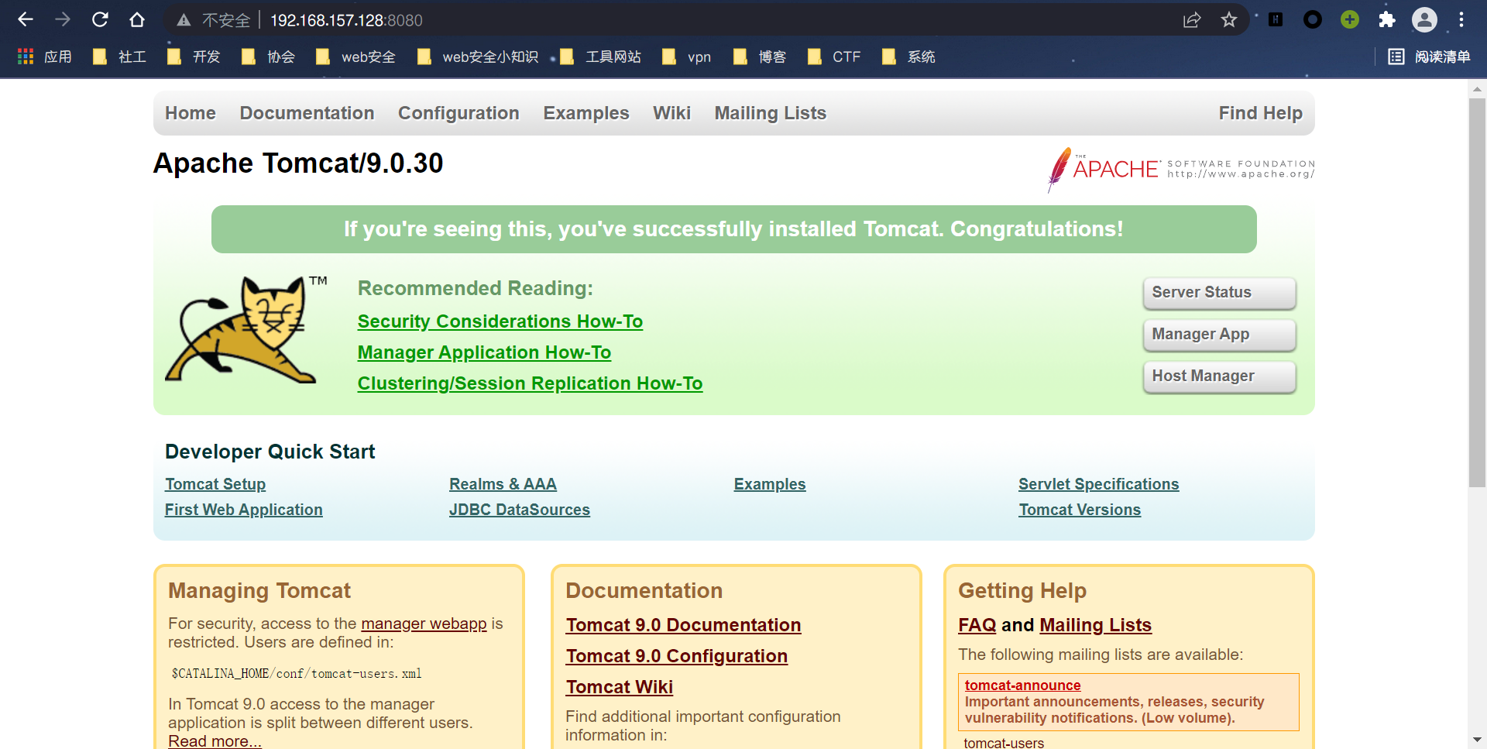
Task: Open the Tomcat Versions link
Action: coord(1080,510)
